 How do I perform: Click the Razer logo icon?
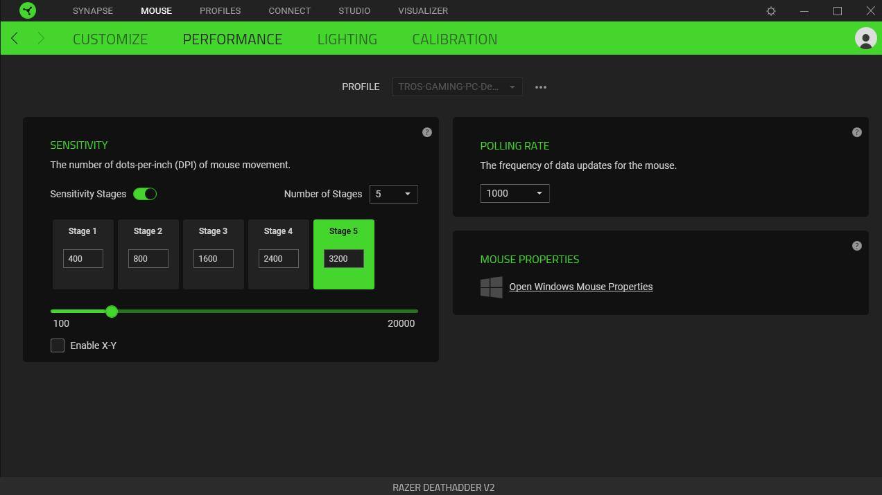tap(28, 10)
